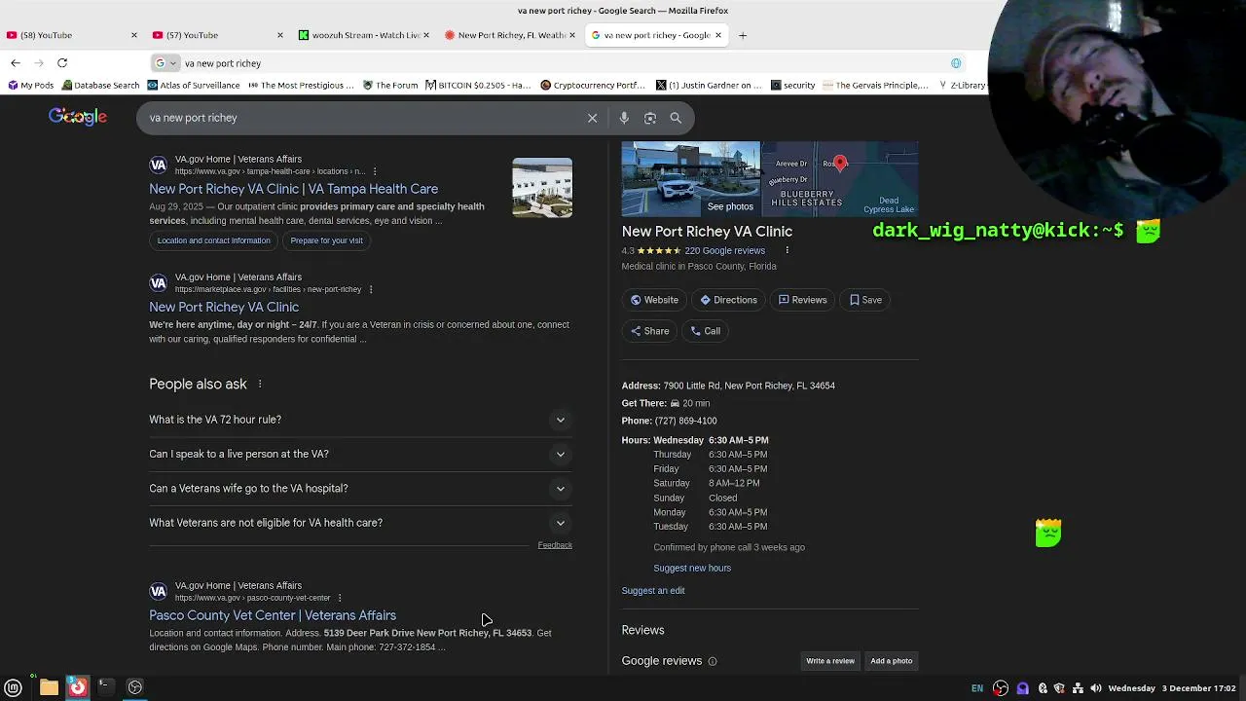Open 'Pasco County Vet Center | Veterans Affairs'
This screenshot has height=701, width=1246.
click(273, 615)
